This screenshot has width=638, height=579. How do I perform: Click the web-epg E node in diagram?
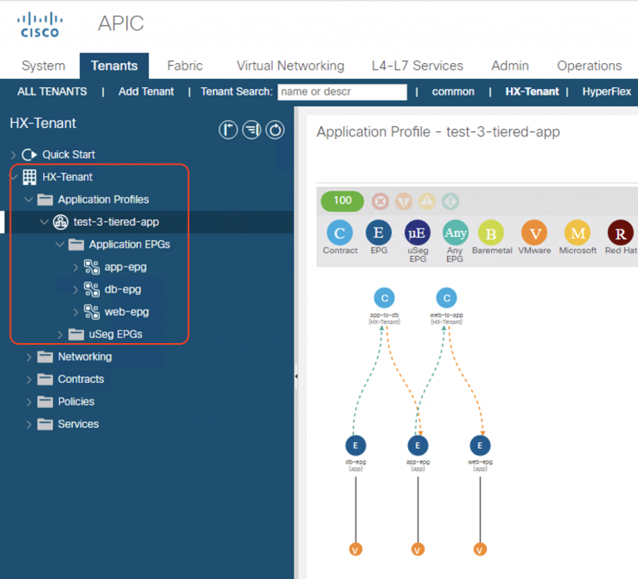(x=480, y=445)
